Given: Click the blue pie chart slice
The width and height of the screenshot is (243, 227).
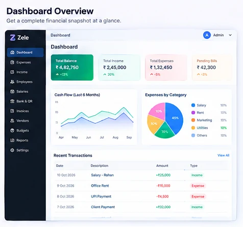Looking at the screenshot, I should point(175,118).
